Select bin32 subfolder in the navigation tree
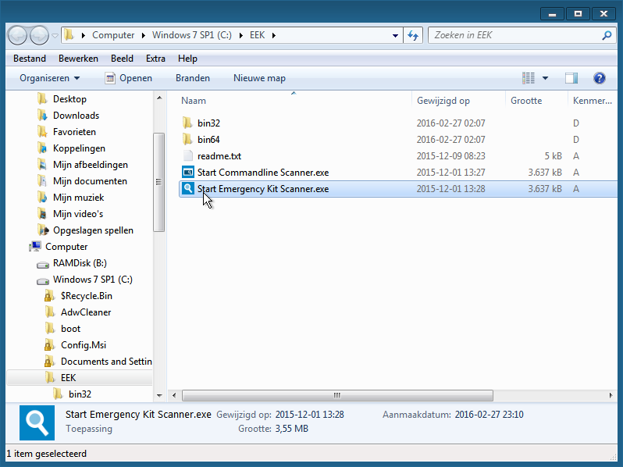The height and width of the screenshot is (467, 623). click(80, 394)
